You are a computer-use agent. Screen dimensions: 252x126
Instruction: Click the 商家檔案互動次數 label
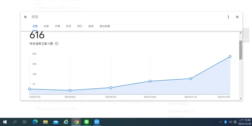click(41, 44)
